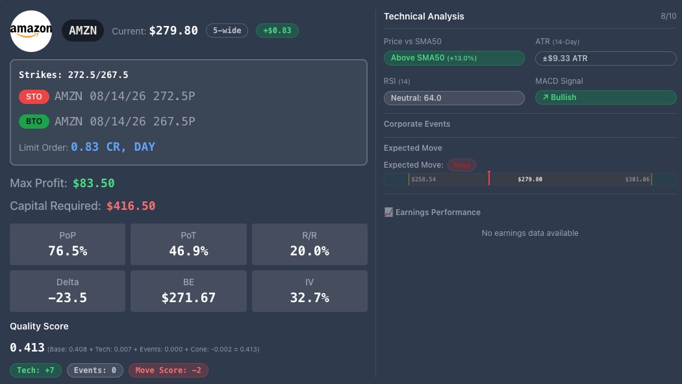Viewport: 682px width, 384px height.
Task: Click the Price vs SMA50 label
Action: (412, 42)
